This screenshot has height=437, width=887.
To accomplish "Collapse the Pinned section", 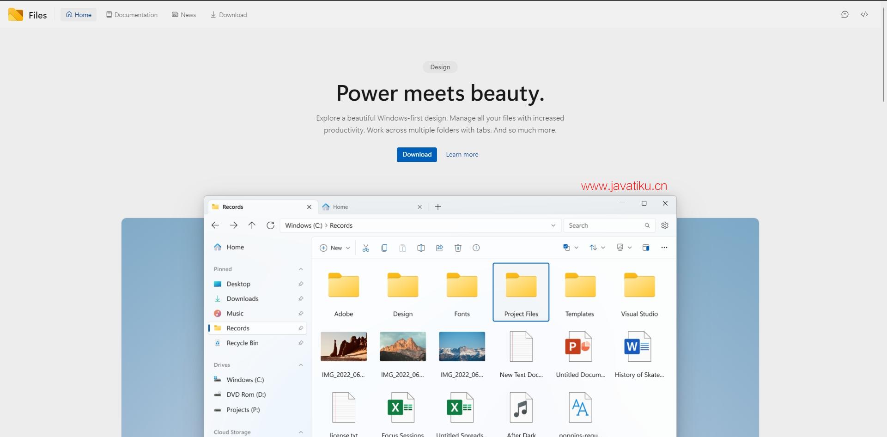I will click(x=301, y=269).
